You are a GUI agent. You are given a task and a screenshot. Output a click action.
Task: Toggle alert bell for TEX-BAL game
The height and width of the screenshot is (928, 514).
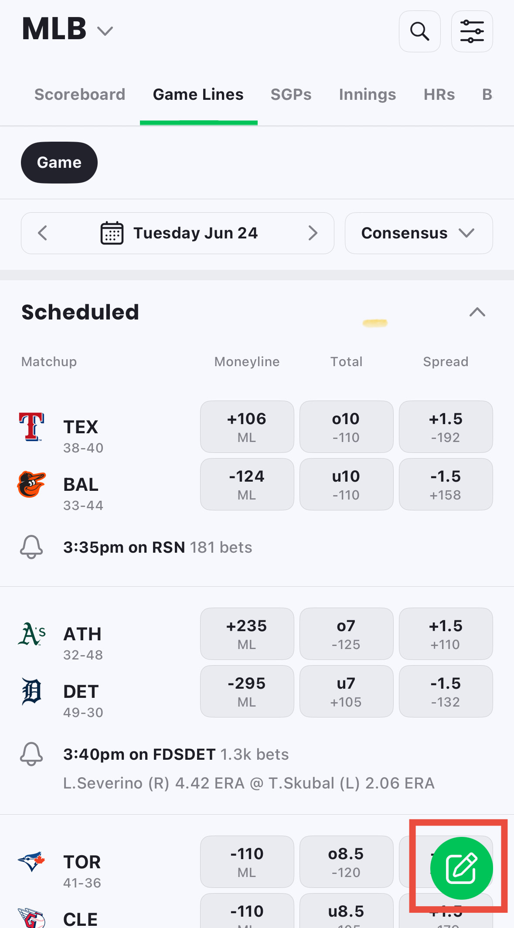click(31, 547)
